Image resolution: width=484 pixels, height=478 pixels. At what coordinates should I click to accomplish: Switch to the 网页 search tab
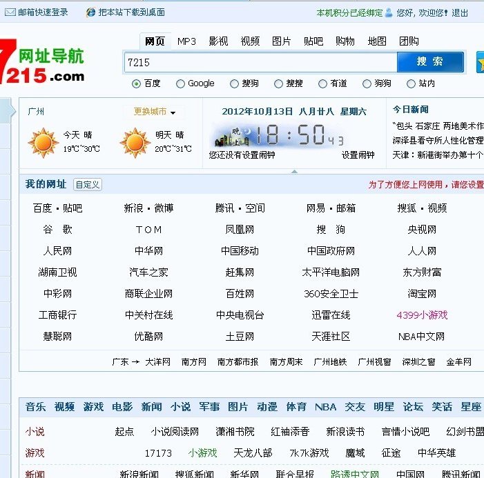pyautogui.click(x=155, y=41)
